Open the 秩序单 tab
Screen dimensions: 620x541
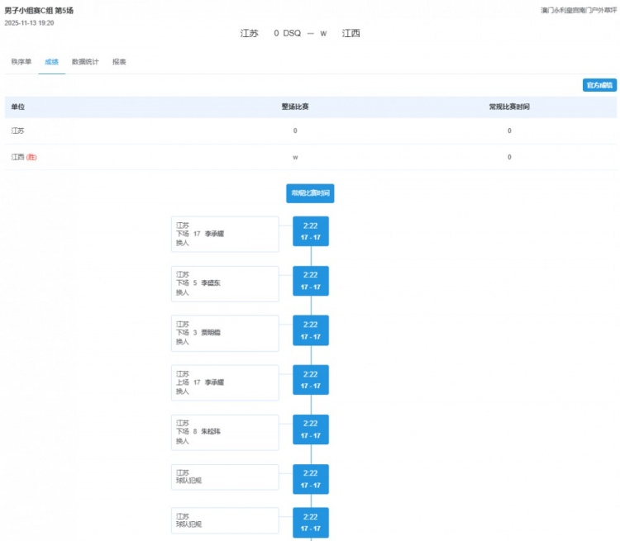pyautogui.click(x=21, y=62)
